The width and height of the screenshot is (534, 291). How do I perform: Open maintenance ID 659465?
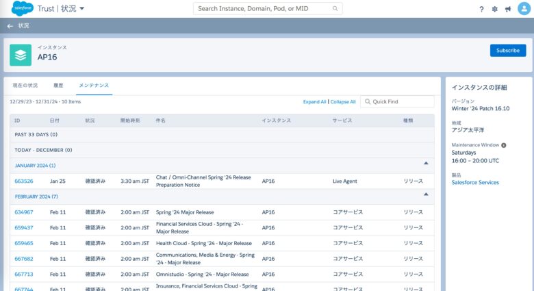pos(24,243)
